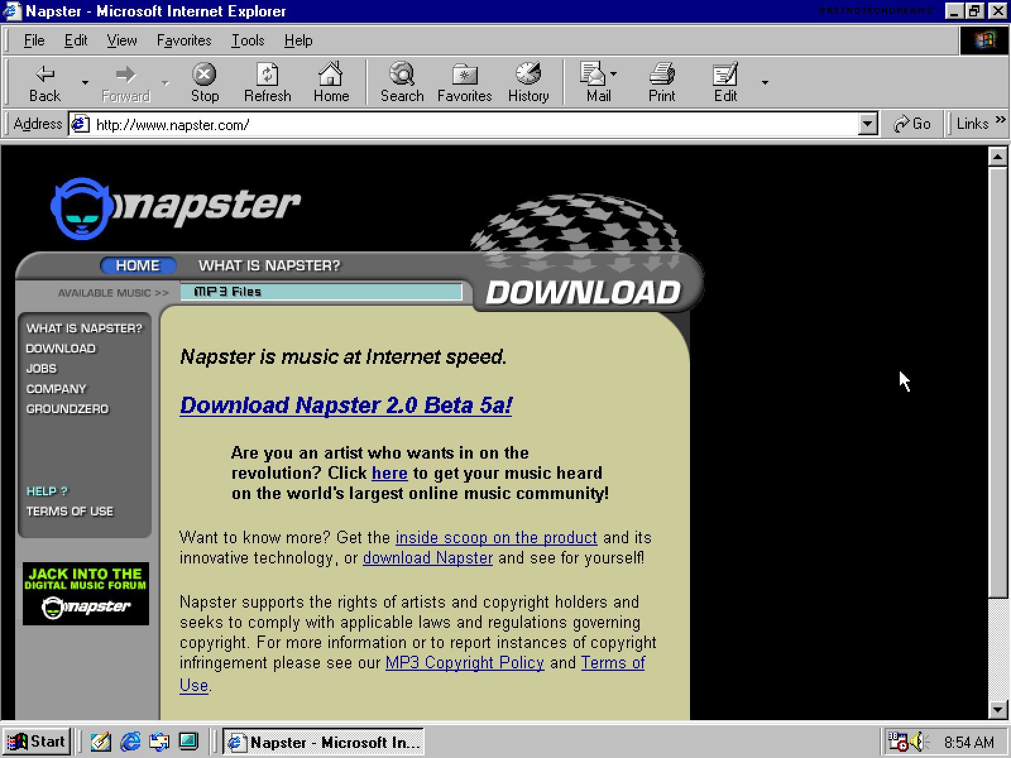Show the History pane from toolbar

coord(528,83)
